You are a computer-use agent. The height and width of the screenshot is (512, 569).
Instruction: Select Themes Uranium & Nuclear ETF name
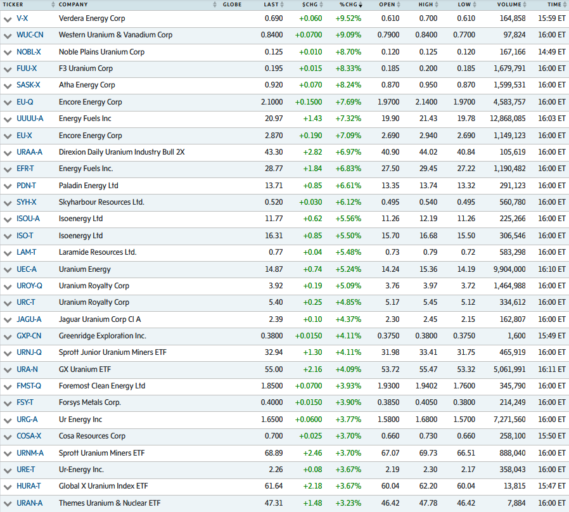tap(110, 503)
